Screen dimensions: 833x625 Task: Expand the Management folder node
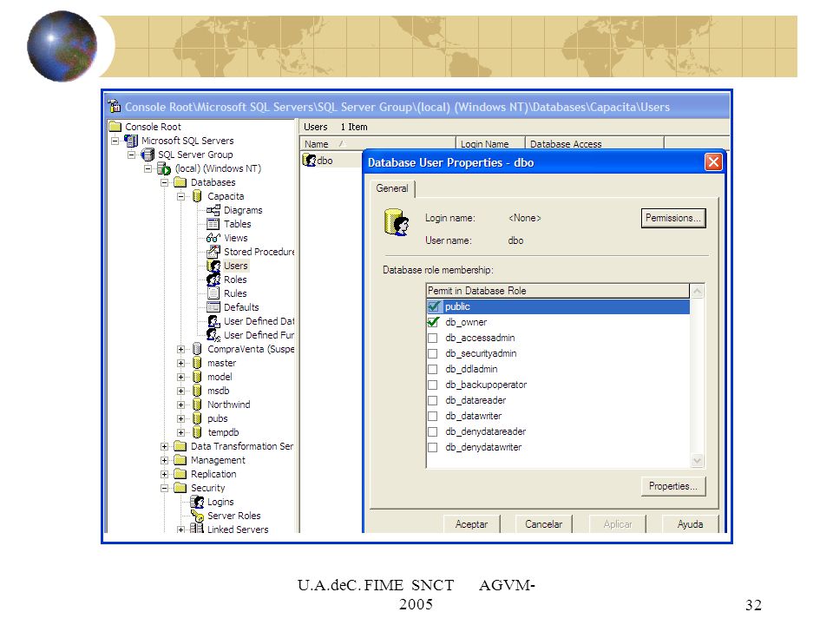[x=164, y=460]
